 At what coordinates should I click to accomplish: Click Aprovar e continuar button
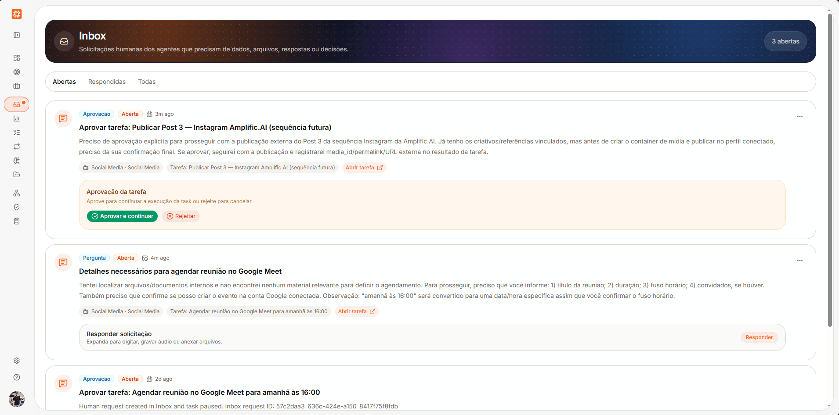tap(122, 216)
